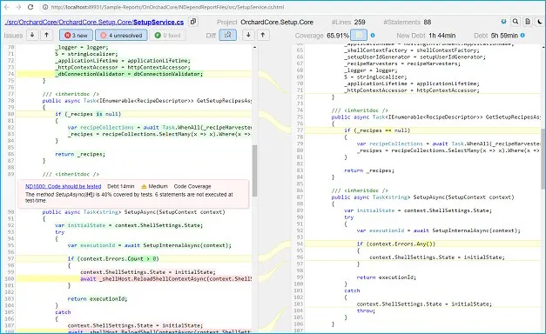The image size is (546, 334).
Task: Click 'if (context.Errors.Any())' in right pane
Action: (396, 244)
